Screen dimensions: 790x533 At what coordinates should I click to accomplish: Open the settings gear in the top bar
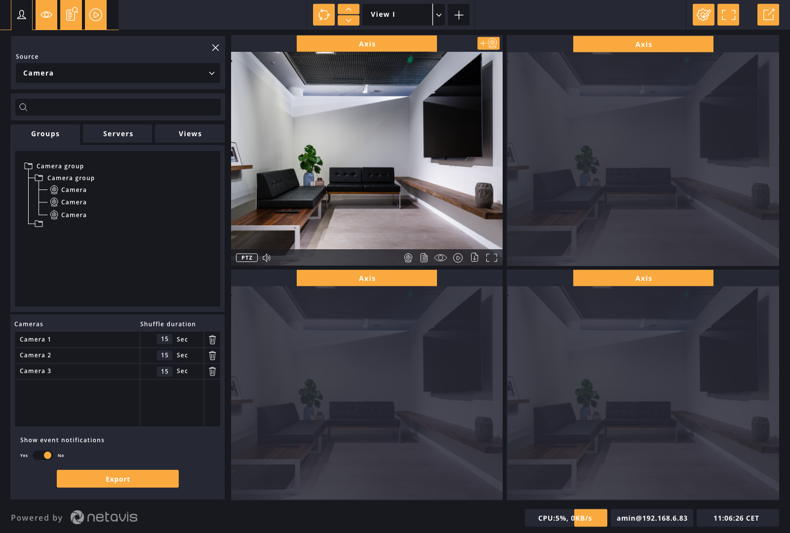(703, 15)
